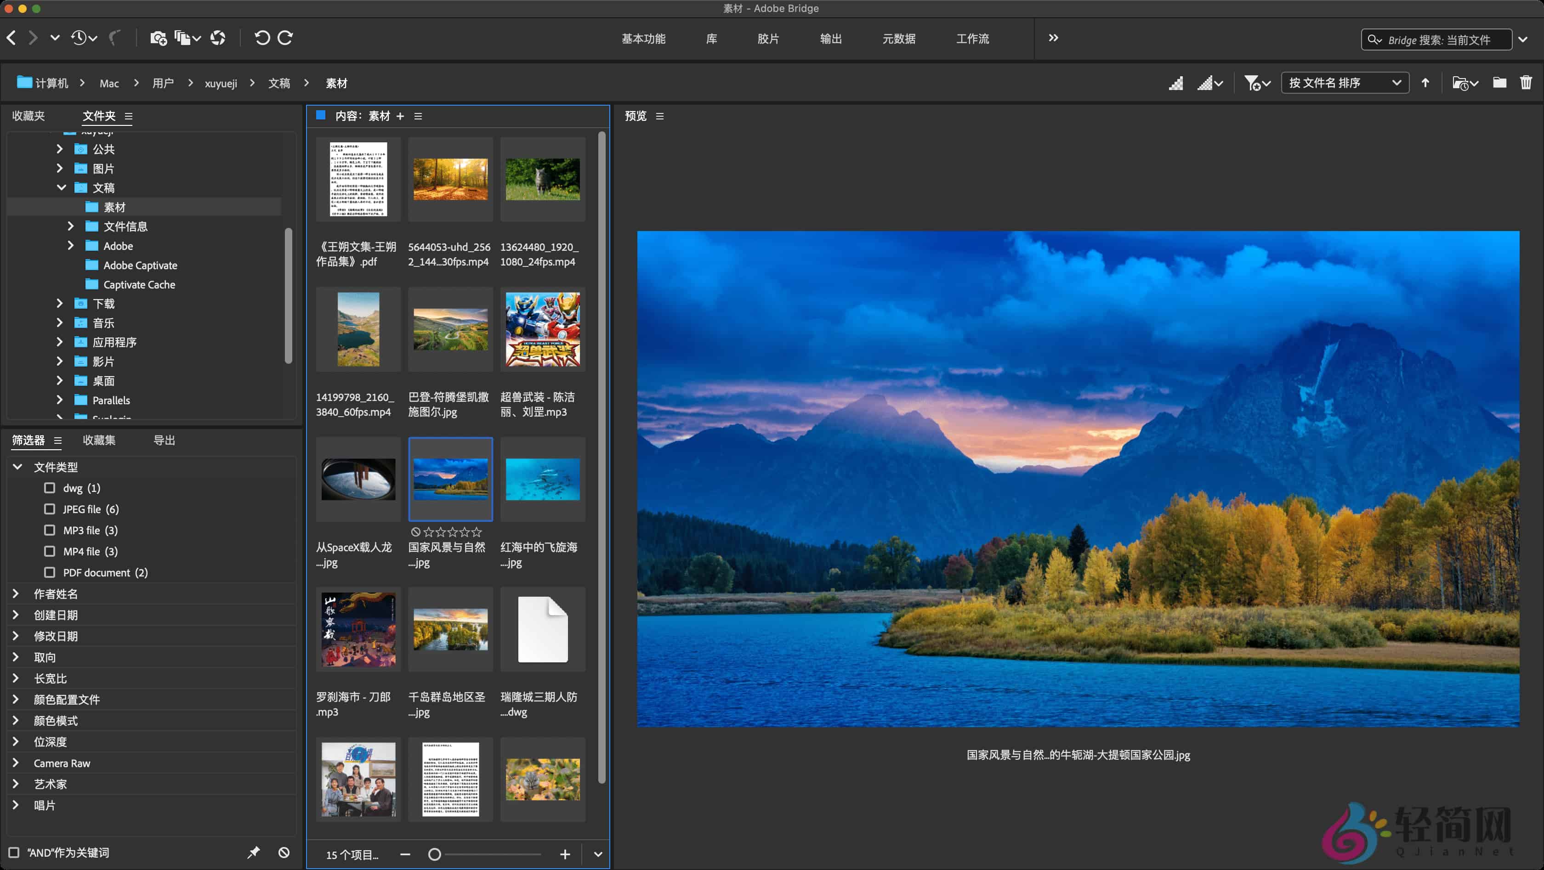Enable the MP3 file filter checkbox
This screenshot has height=870, width=1544.
point(50,530)
